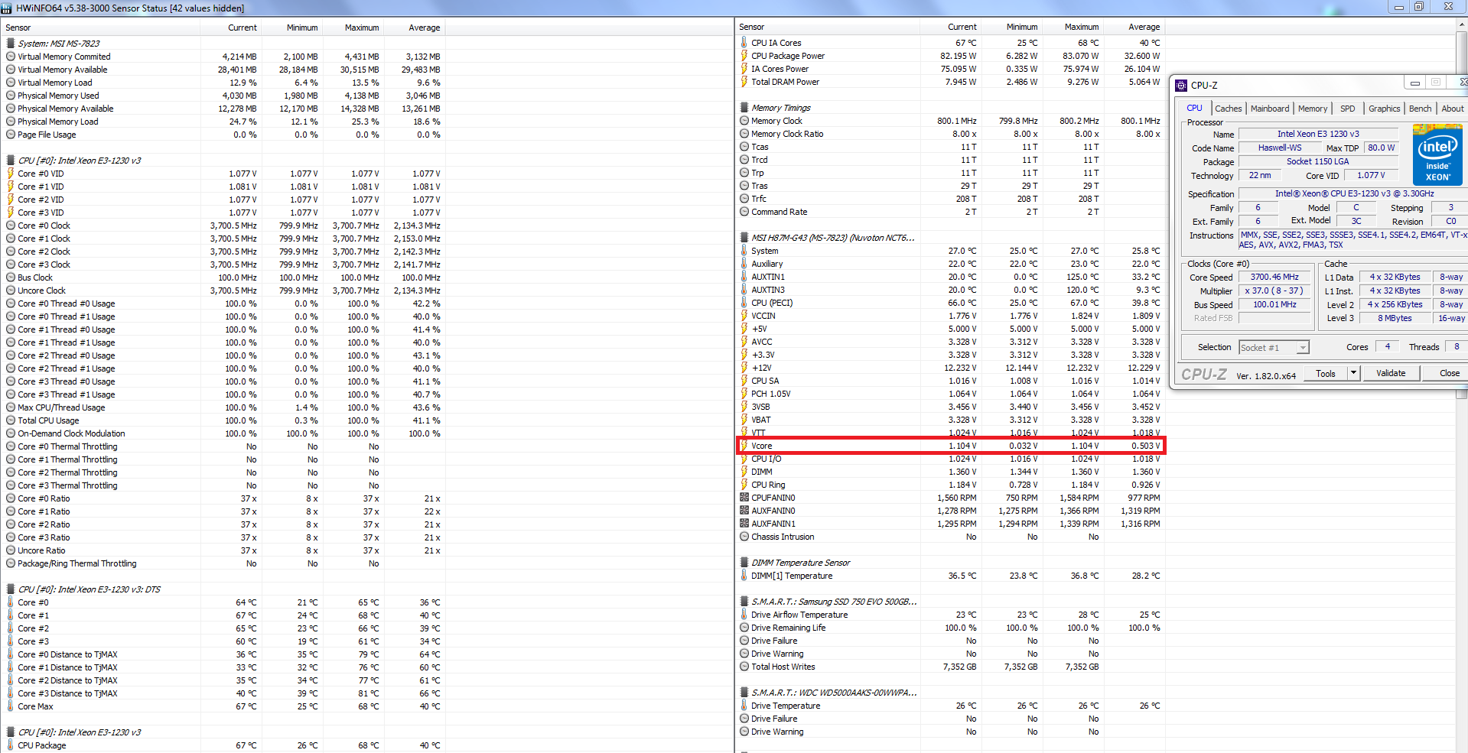
Task: Select the System: MSI MS-7823 group icon
Action: [x=11, y=44]
